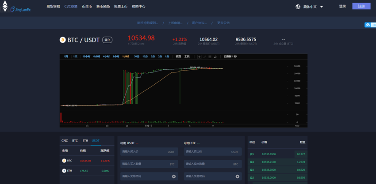Switch to the ETH market tab

point(85,141)
